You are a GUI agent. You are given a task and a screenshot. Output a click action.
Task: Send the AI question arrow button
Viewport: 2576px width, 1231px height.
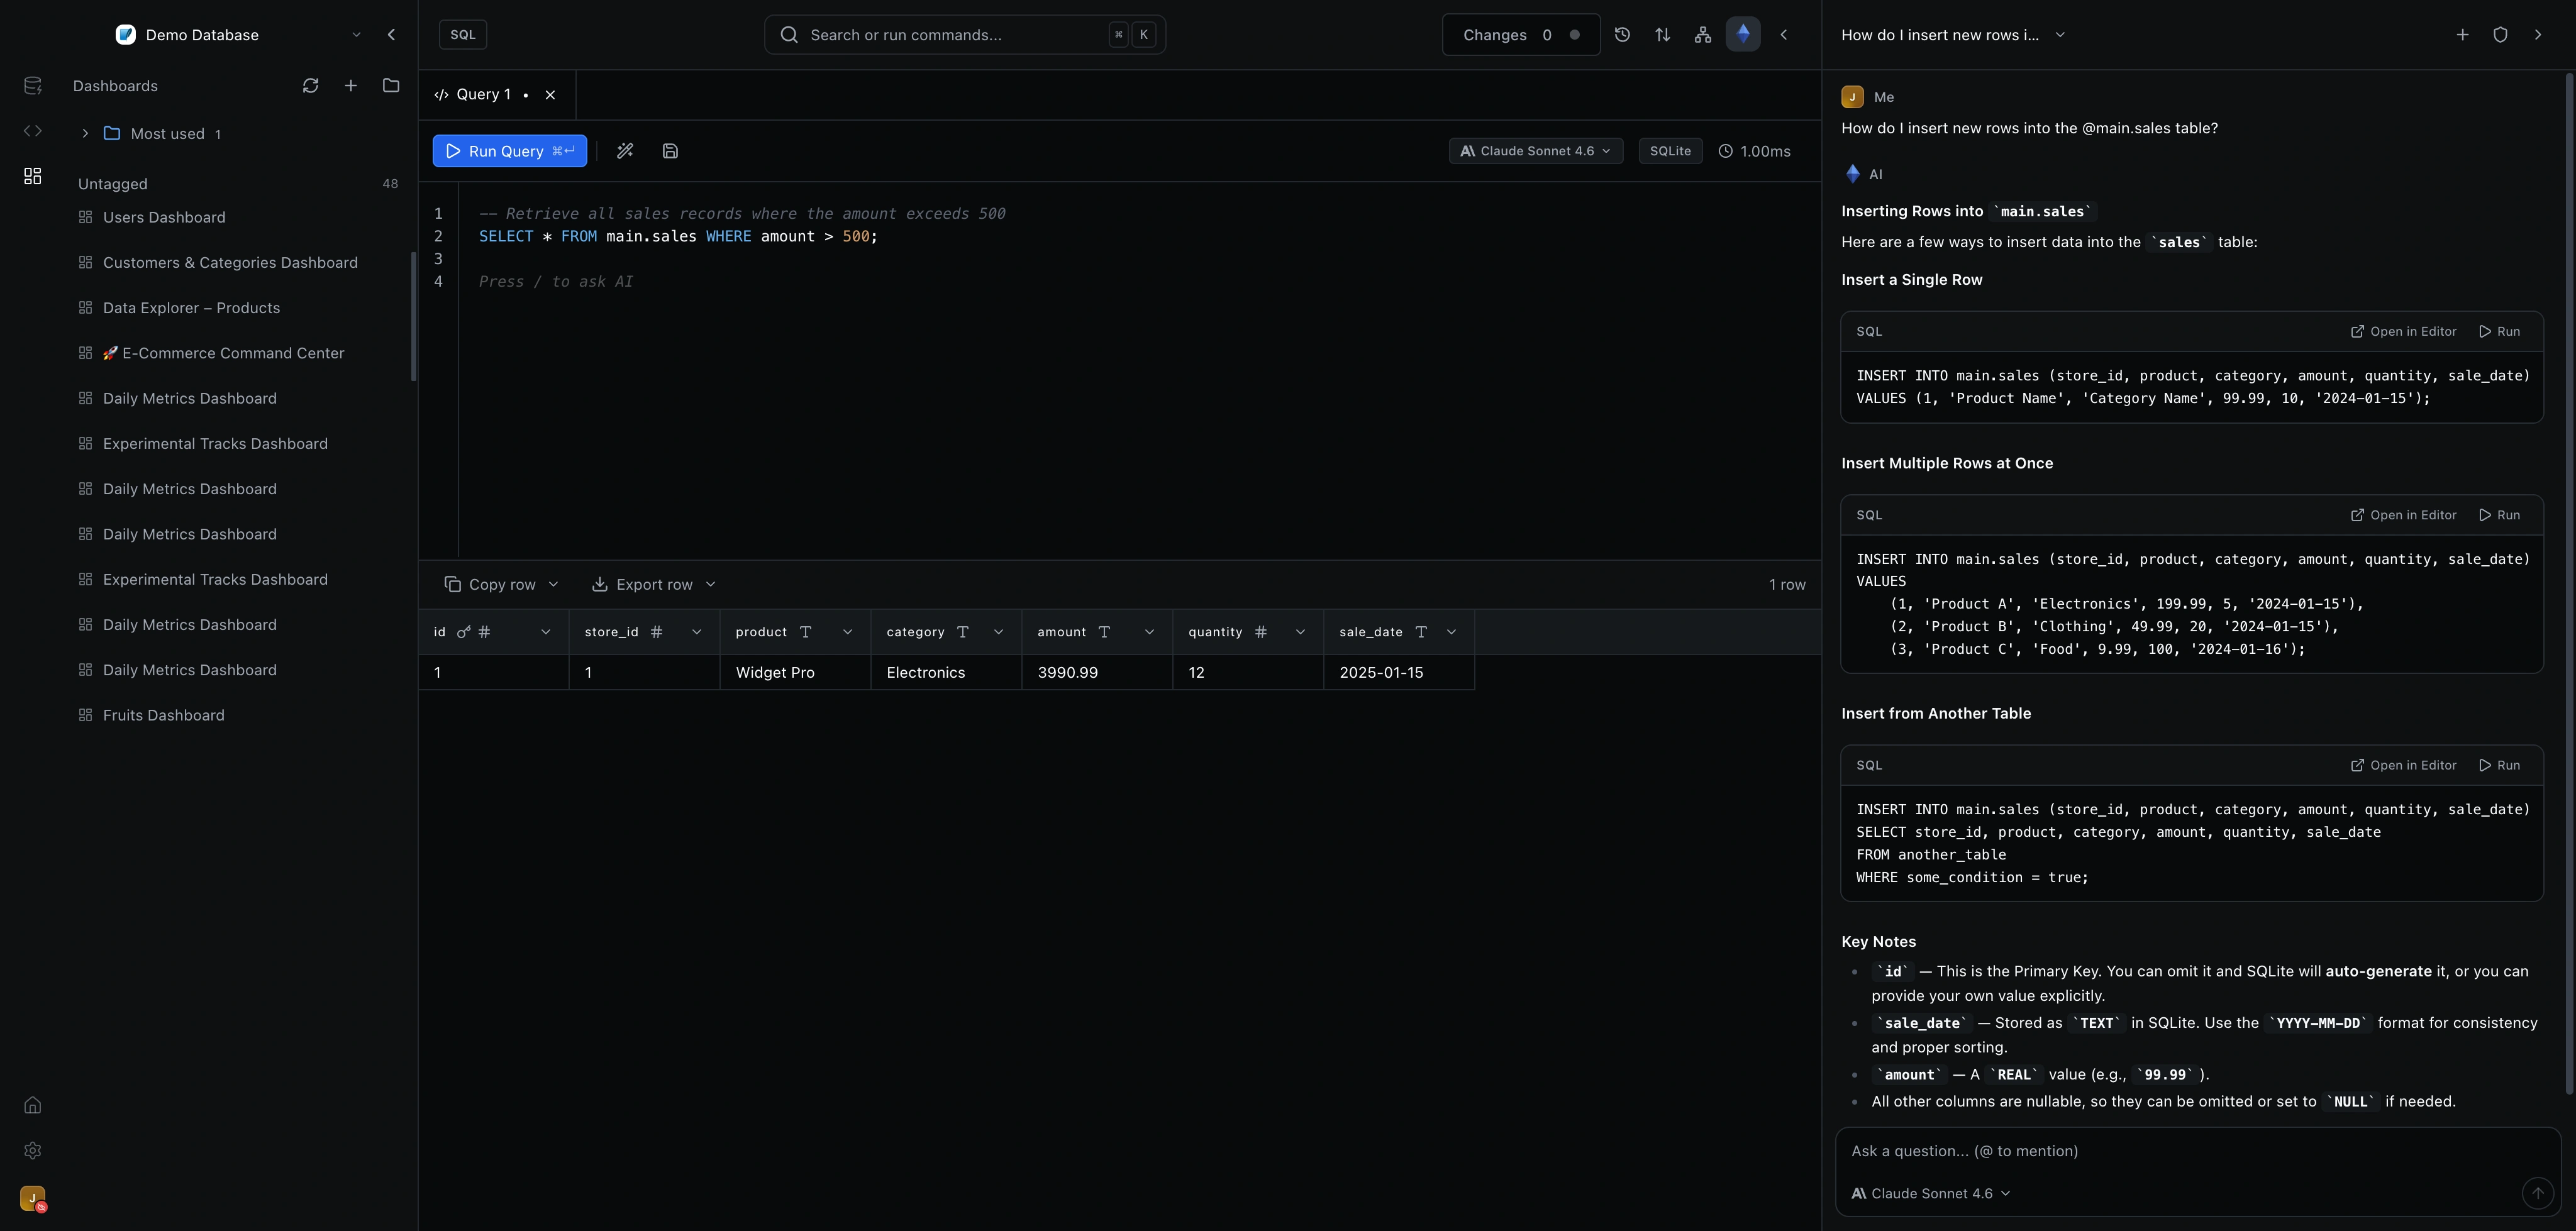pos(2537,1193)
